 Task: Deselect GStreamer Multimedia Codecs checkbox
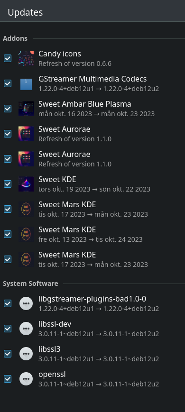tap(8, 83)
